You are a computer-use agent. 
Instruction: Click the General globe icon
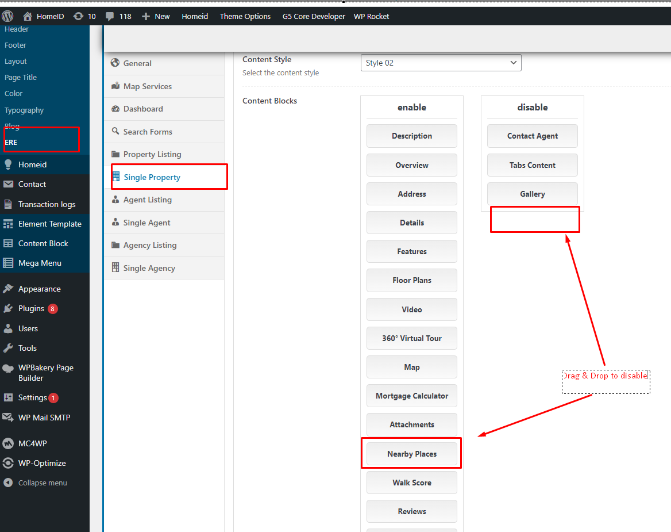115,63
